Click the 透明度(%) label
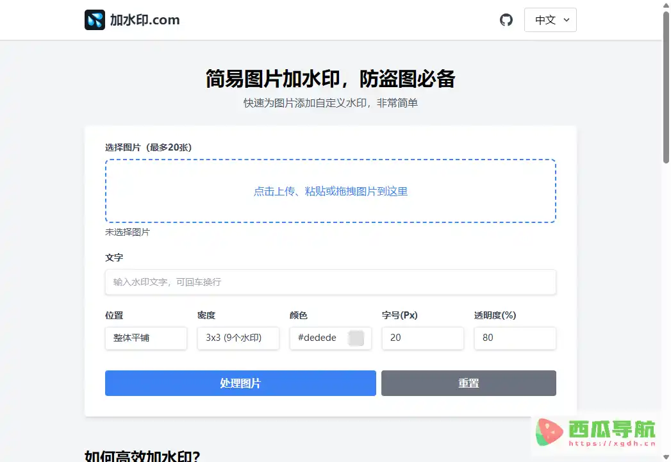 coord(495,315)
